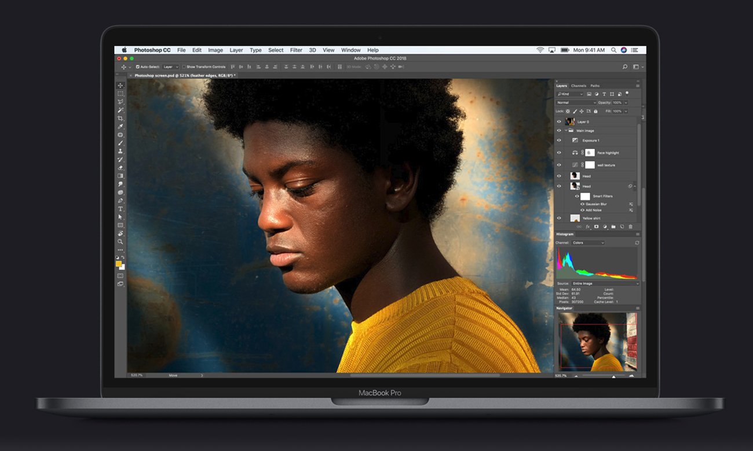753x451 pixels.
Task: Click the new adjustment layer icon
Action: pos(605,227)
